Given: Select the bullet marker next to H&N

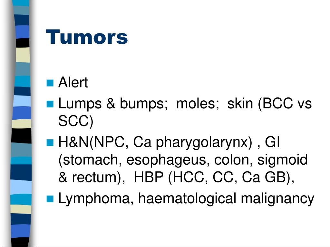Looking at the screenshot, I should coord(50,142).
